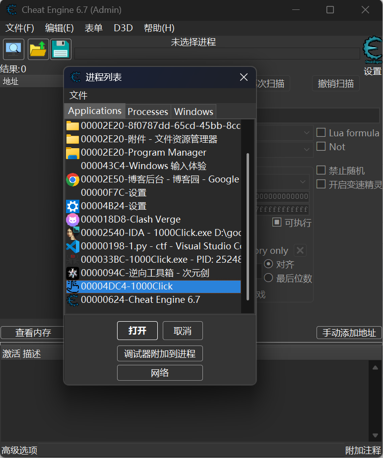Open the process selector computer icon
The image size is (383, 458).
coord(13,49)
